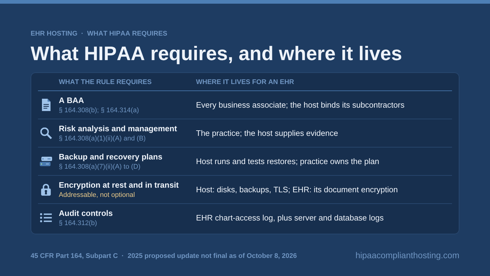The width and height of the screenshot is (490, 276).
Task: Select the 'A BAA' row title
Action: click(x=71, y=100)
